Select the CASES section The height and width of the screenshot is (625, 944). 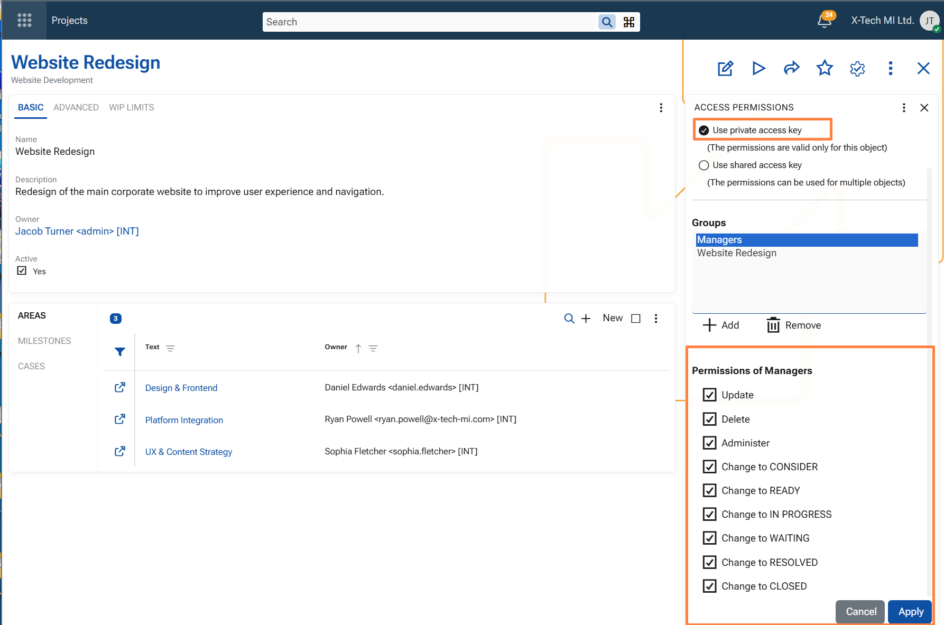tap(31, 366)
